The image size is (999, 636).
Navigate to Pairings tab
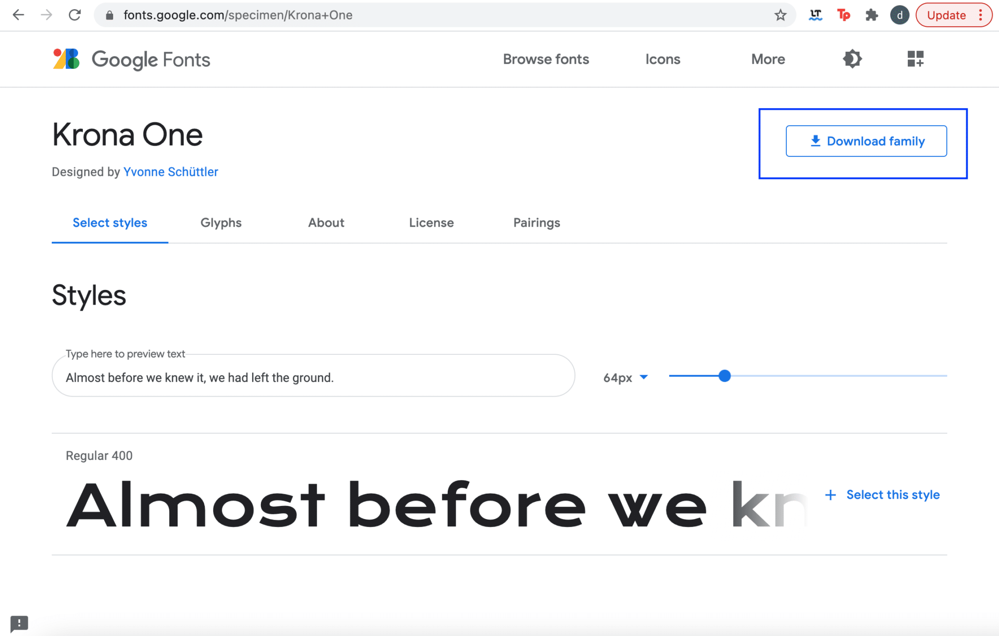click(x=536, y=223)
